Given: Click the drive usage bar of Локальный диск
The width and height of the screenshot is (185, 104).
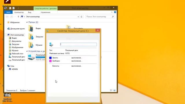Looking at the screenshot, I should 40,57.
